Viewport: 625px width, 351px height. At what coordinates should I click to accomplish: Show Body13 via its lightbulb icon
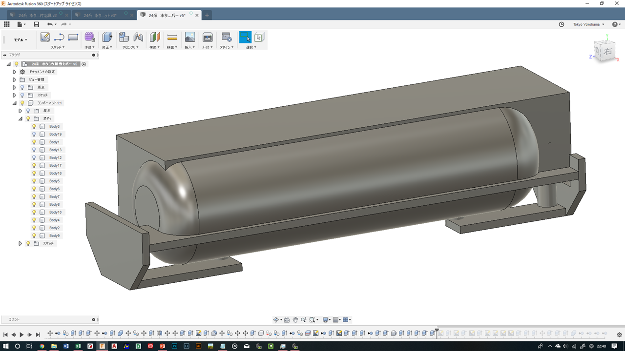click(x=34, y=150)
